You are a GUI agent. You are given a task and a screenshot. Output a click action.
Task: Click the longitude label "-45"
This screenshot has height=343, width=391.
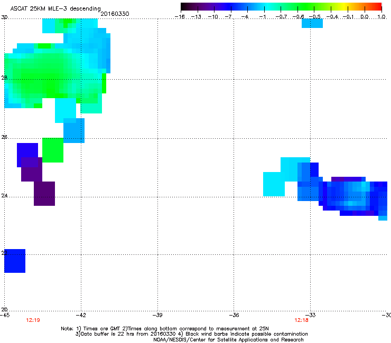(5, 315)
